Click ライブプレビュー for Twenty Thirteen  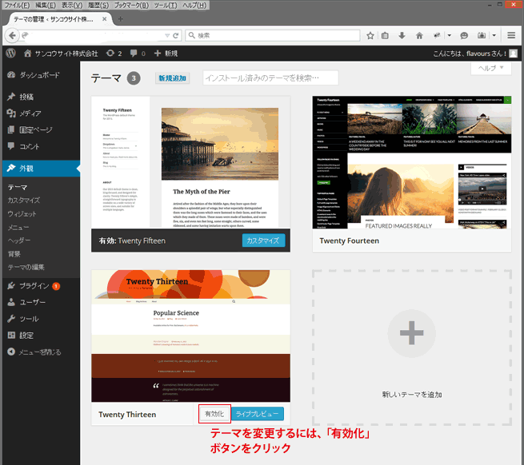[258, 414]
